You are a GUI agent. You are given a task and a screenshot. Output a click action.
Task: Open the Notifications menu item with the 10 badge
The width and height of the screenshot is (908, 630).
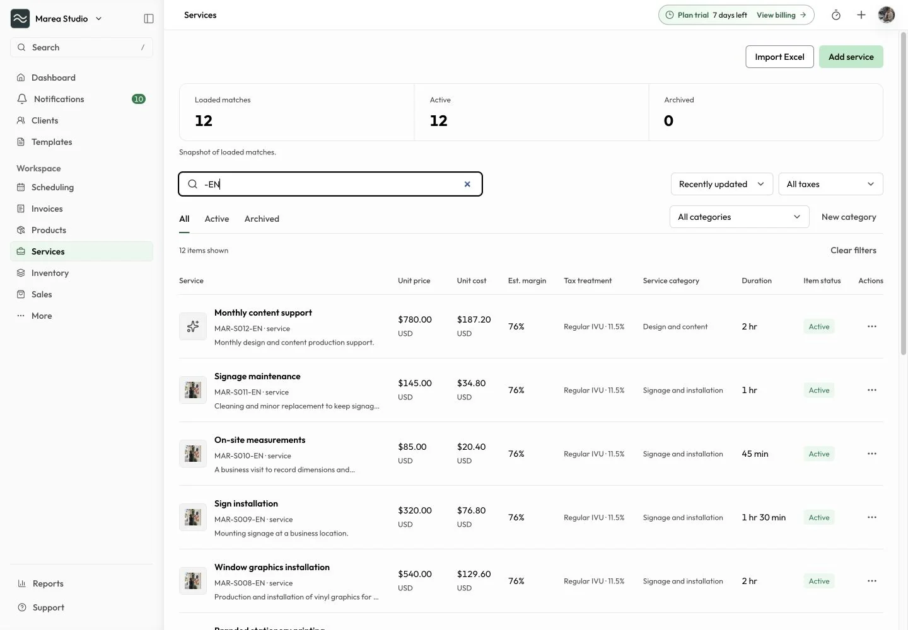[81, 99]
